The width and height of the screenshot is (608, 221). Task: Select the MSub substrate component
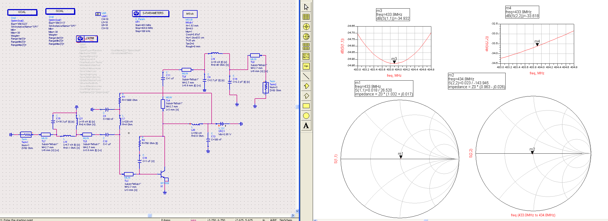pos(190,14)
